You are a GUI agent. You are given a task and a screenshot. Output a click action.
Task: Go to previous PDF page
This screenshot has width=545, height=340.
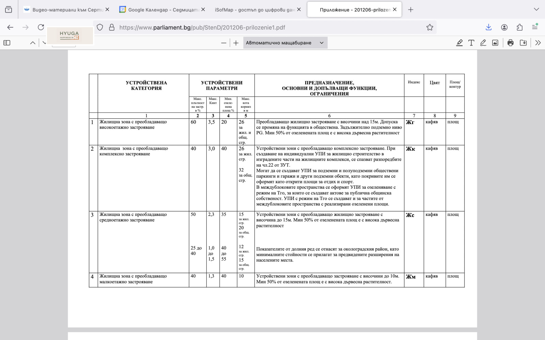tap(33, 43)
